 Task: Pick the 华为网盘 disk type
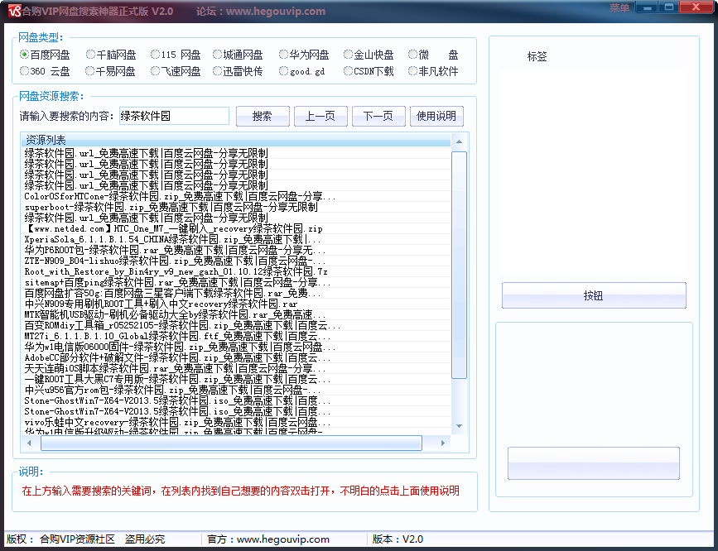point(304,55)
